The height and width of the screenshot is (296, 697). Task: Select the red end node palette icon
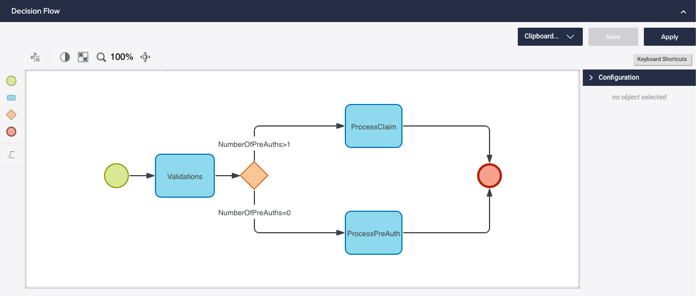pos(11,132)
